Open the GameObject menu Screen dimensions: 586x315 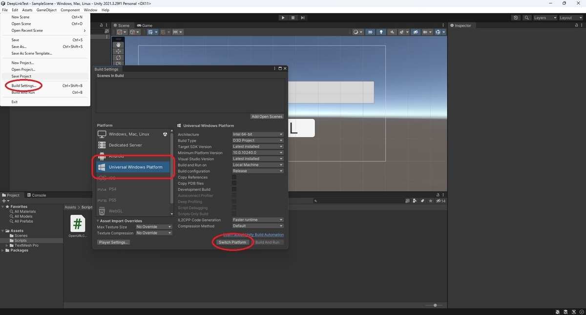click(x=46, y=10)
